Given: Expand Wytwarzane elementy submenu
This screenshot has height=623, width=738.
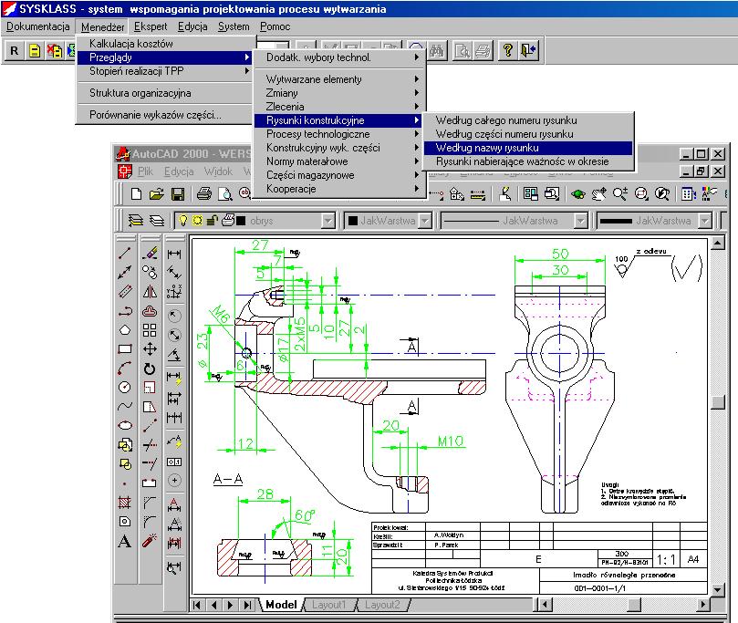Looking at the screenshot, I should pos(339,79).
